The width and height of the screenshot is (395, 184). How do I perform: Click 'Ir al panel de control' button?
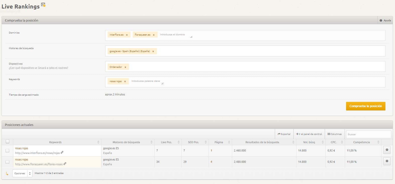coord(309,134)
